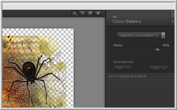Screen dimensions: 177x110
Task: Add a control point with plus button
Action: [x=159, y=68]
